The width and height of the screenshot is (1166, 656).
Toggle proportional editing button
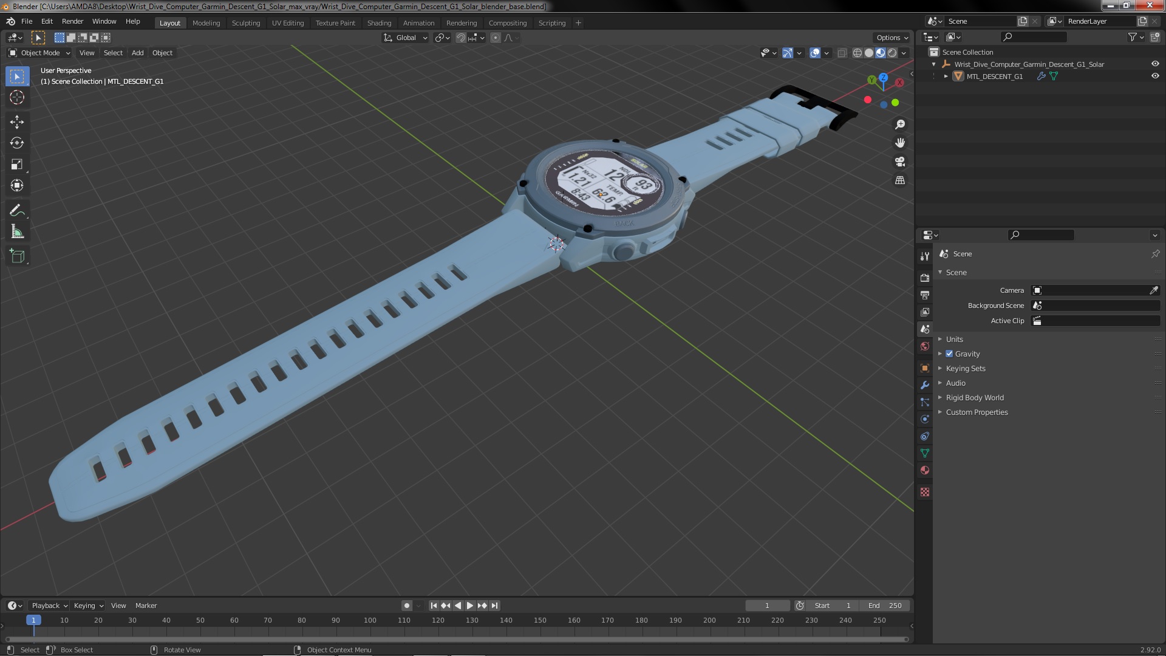(496, 38)
